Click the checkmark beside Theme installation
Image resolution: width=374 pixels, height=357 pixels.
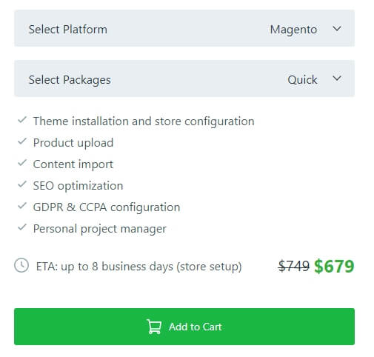click(22, 120)
